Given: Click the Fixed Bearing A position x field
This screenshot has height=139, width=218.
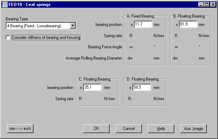Looking at the screenshot, I should pyautogui.click(x=143, y=25).
